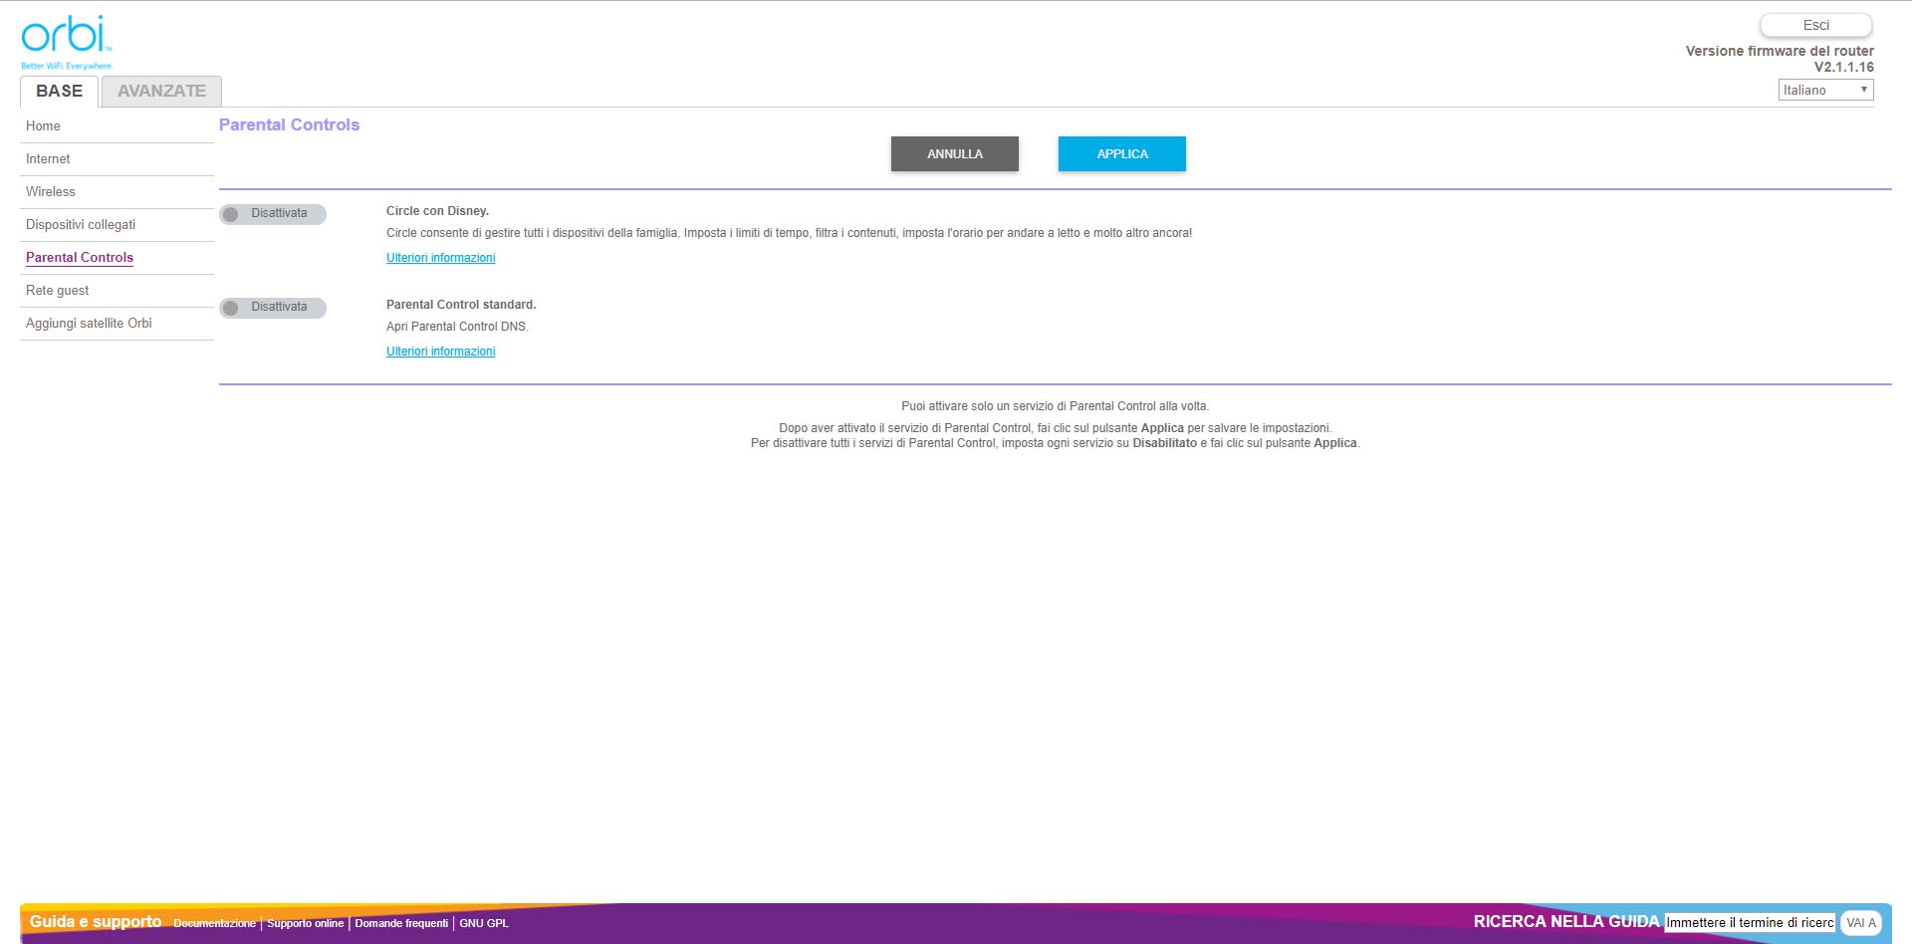Click the Orbi logo
Image resolution: width=1912 pixels, height=944 pixels.
pos(66,40)
